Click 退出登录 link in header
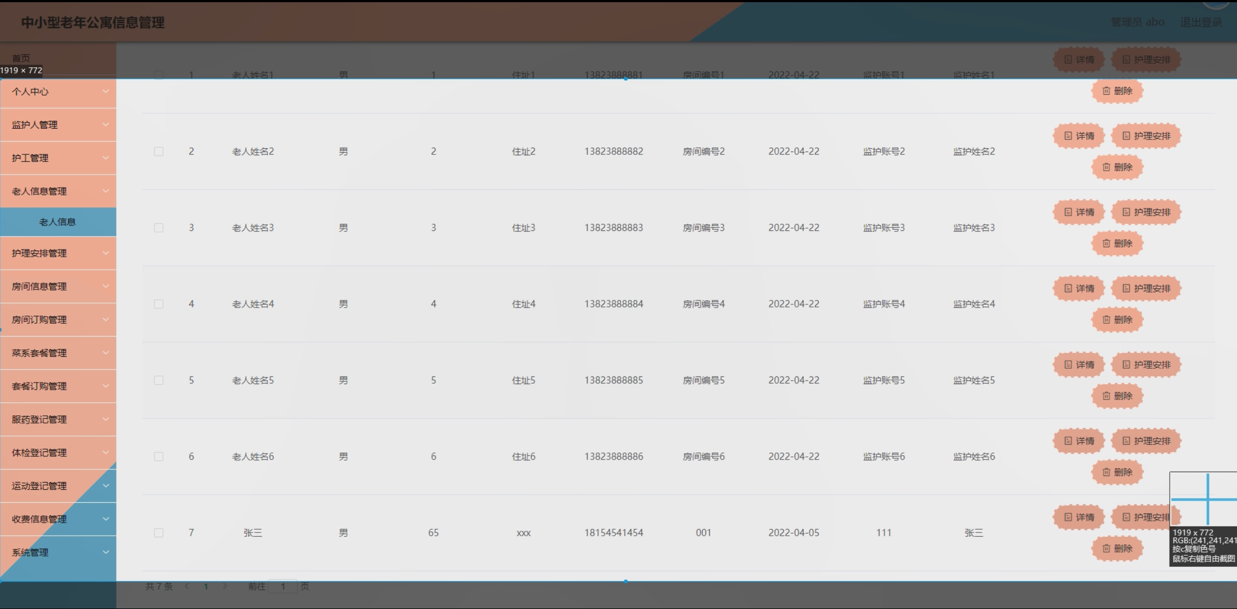 [x=1201, y=22]
